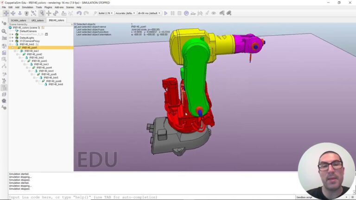The height and width of the screenshot is (200, 356).
Task: Open the layers dialog icon
Action: 4,94
